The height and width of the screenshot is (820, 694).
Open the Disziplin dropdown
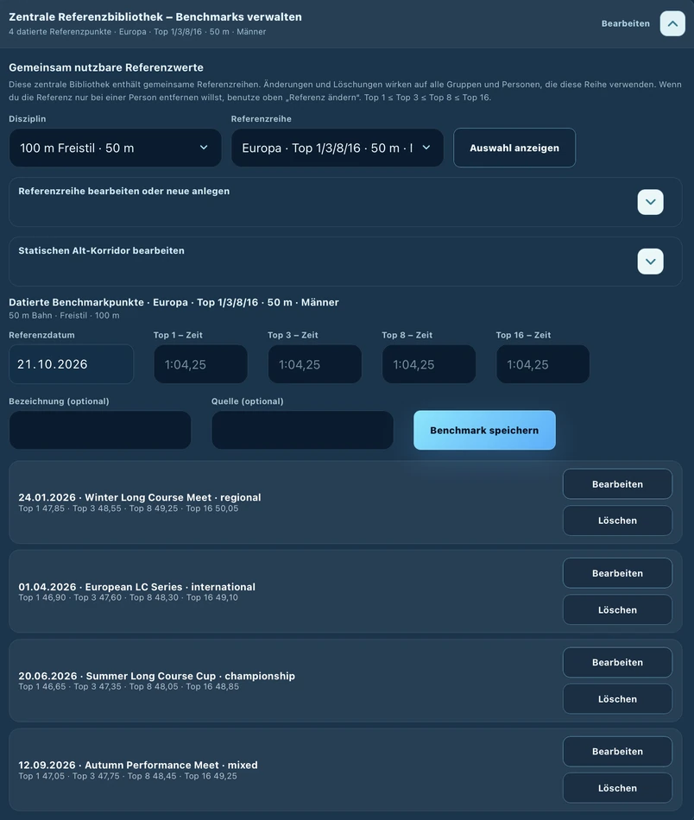coord(115,148)
